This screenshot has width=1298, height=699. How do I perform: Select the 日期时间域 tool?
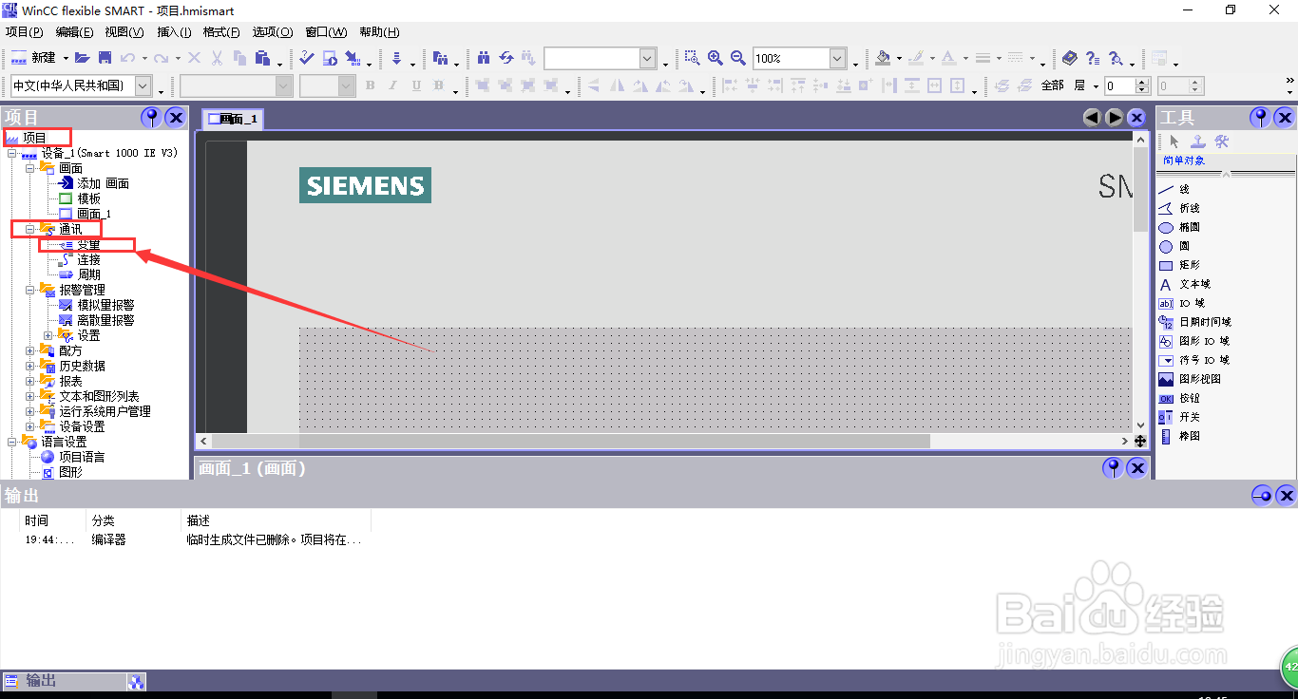[x=1194, y=322]
